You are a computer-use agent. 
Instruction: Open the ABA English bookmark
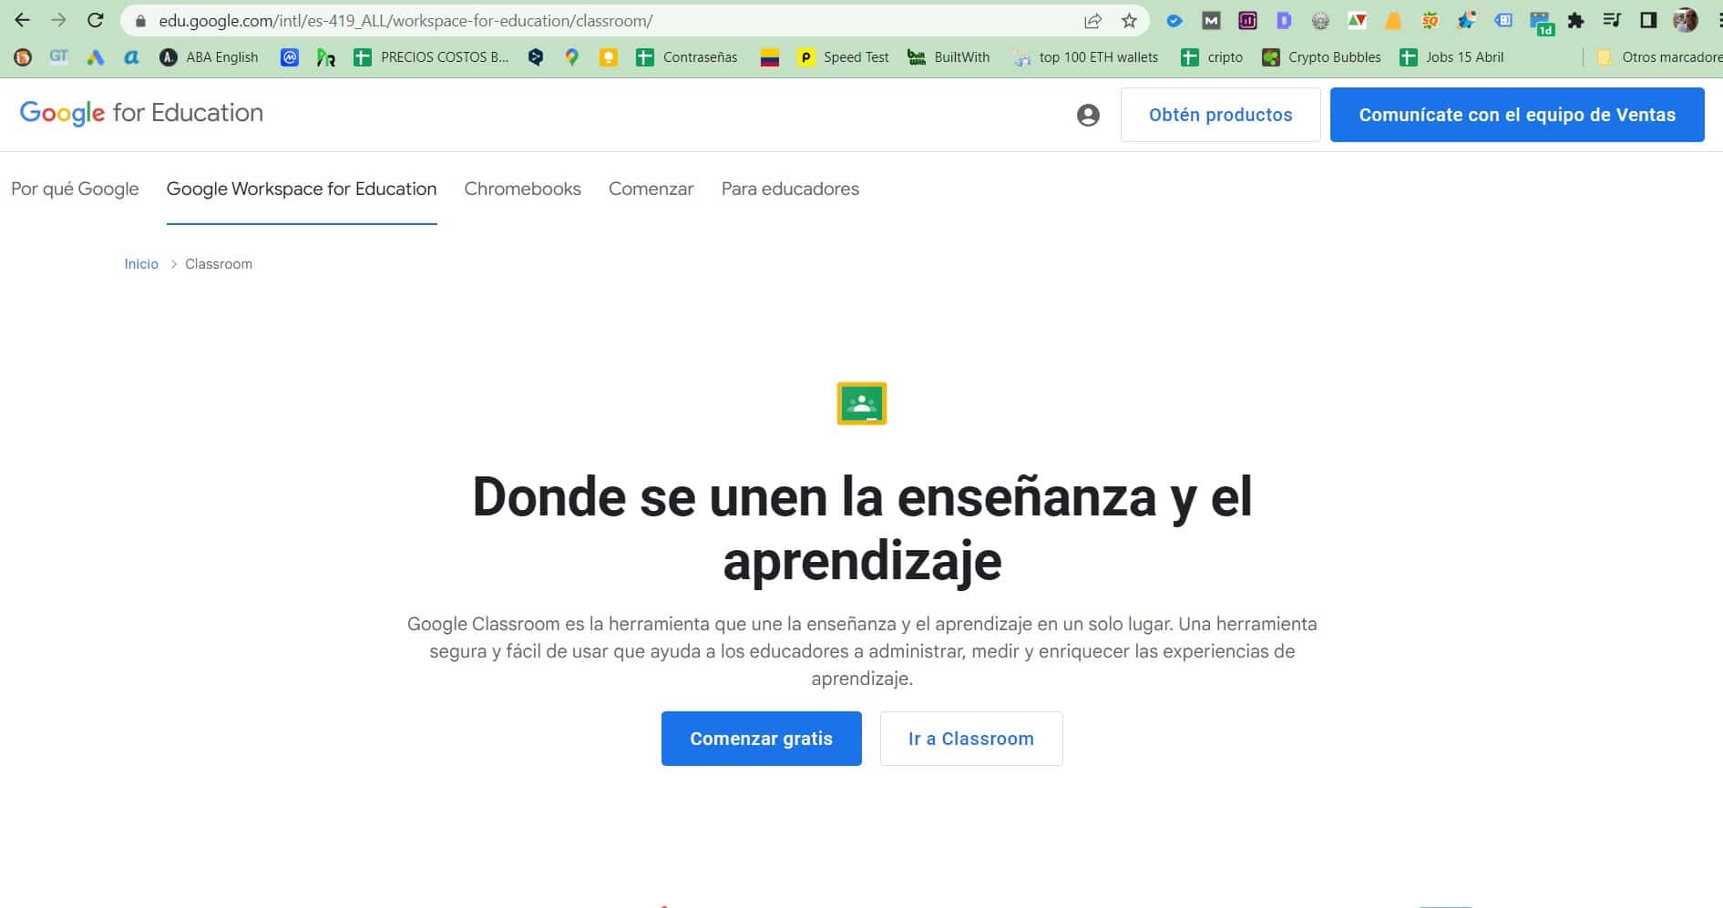coord(209,57)
